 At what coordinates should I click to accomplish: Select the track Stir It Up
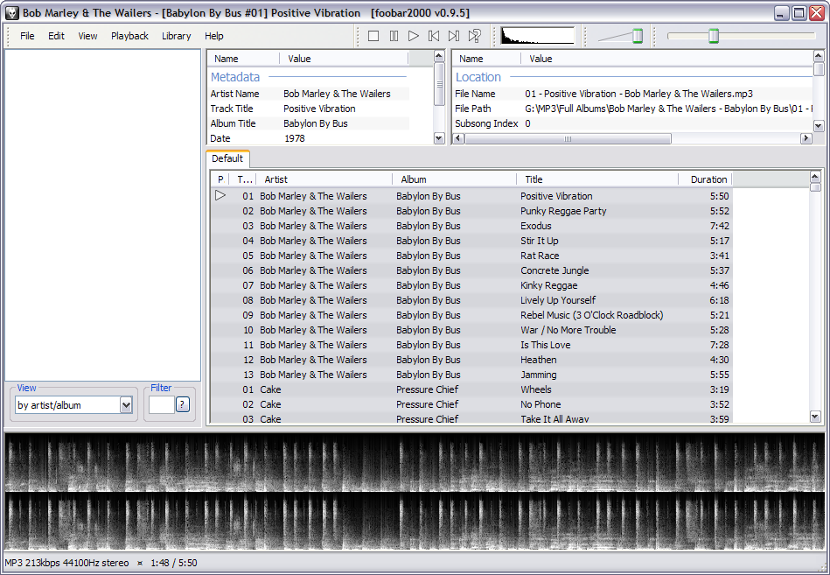coord(471,241)
